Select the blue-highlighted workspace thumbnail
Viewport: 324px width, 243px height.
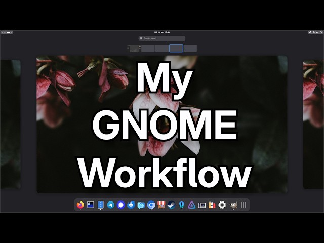[x=176, y=48]
